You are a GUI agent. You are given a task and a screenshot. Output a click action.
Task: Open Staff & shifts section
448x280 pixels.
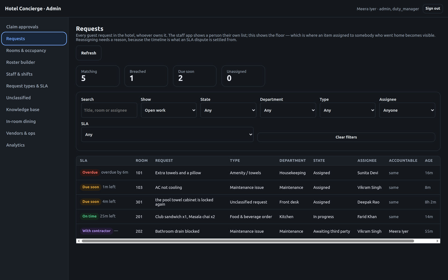[34, 74]
